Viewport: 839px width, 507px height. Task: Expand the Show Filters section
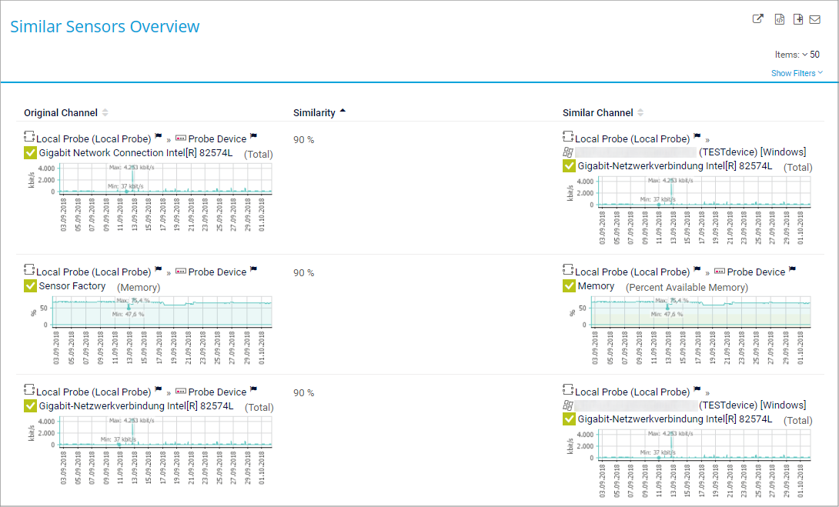[x=797, y=73]
